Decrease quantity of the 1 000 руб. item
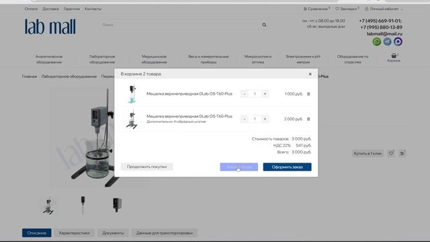Image resolution: width=430 pixels, height=242 pixels. [x=245, y=94]
